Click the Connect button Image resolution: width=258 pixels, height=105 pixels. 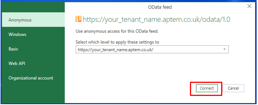point(207,88)
